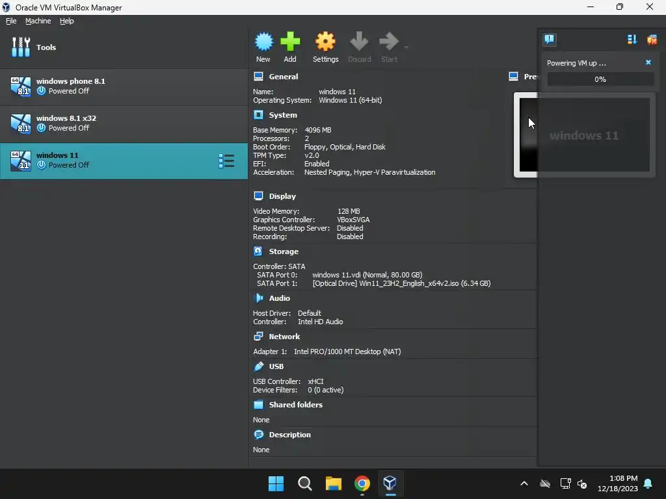Screen dimensions: 666x499
Task: Open the Start button dropdown arrow
Action: click(406, 47)
